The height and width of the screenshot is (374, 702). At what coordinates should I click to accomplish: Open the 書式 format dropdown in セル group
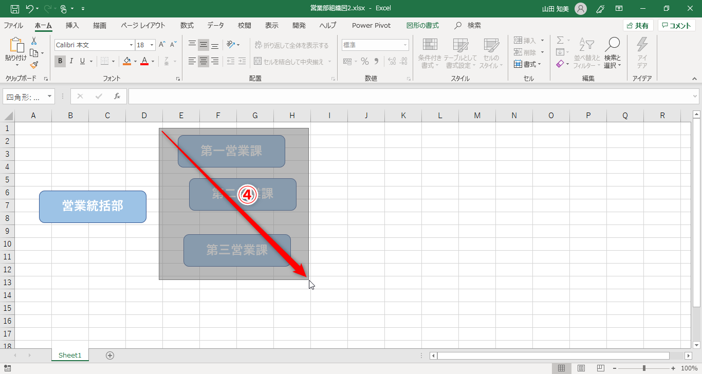(528, 64)
